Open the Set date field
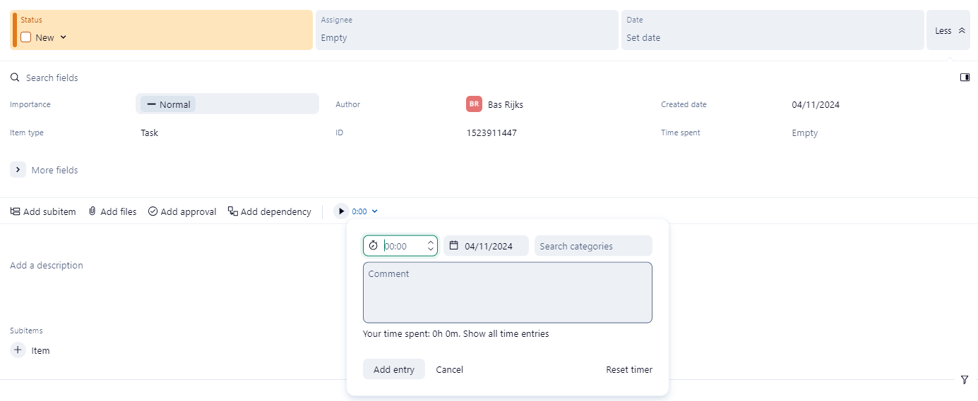The width and height of the screenshot is (978, 401). [x=773, y=30]
